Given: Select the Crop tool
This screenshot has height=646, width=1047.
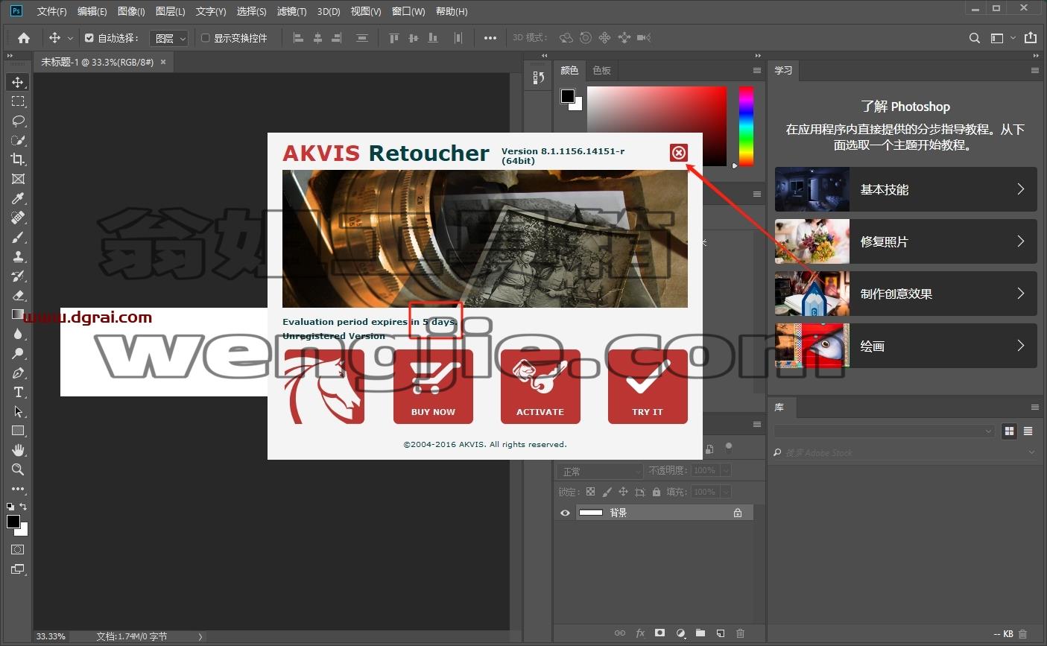Looking at the screenshot, I should (18, 159).
